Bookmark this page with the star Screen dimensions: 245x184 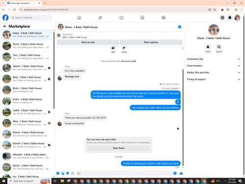(x=215, y=10)
